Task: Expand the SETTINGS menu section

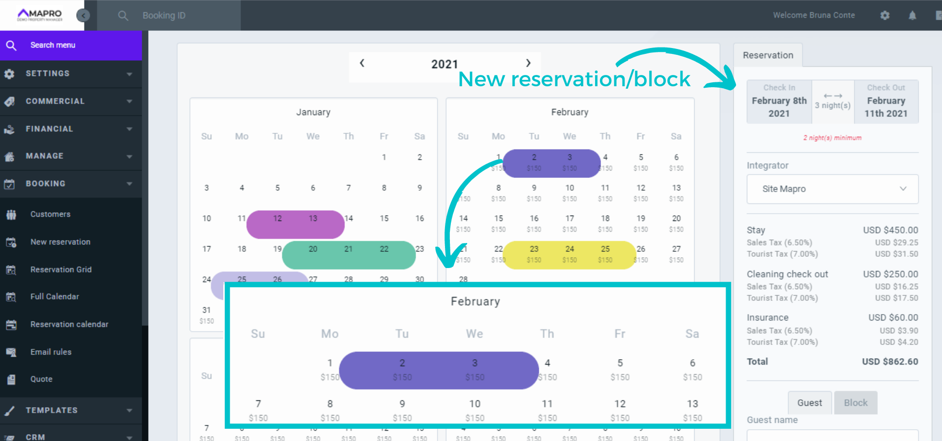Action: point(71,73)
